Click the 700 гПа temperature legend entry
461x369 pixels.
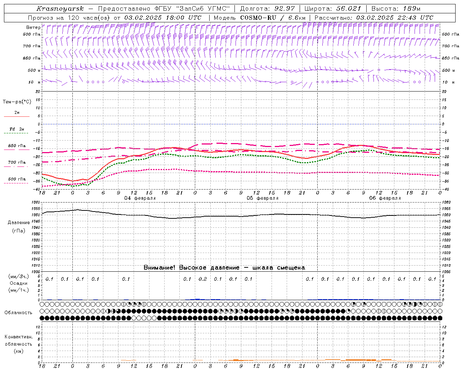coord(17,163)
